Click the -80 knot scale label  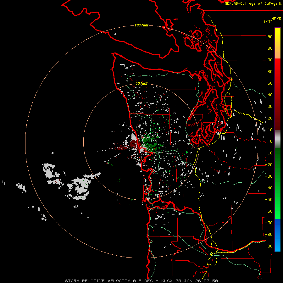tap(269, 235)
